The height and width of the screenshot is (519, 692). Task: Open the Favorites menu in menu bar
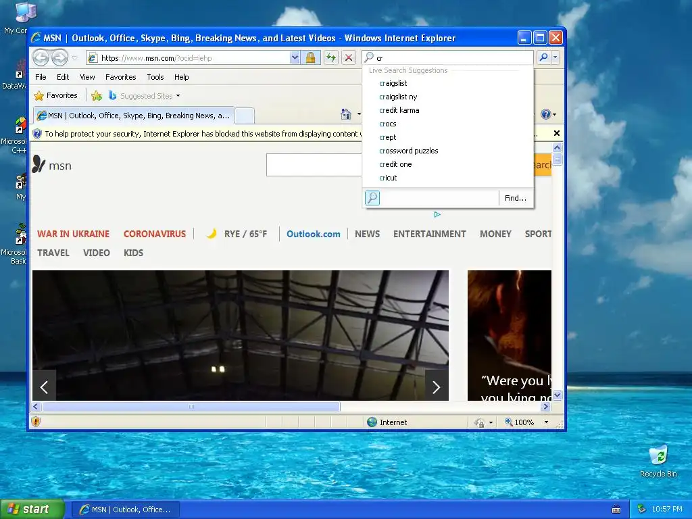pyautogui.click(x=120, y=77)
